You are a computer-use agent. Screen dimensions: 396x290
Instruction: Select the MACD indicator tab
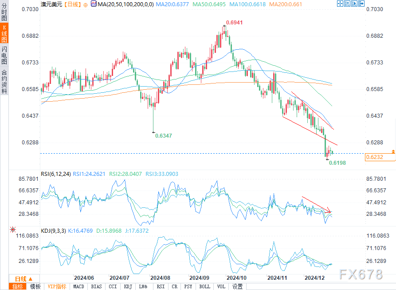tap(78, 286)
